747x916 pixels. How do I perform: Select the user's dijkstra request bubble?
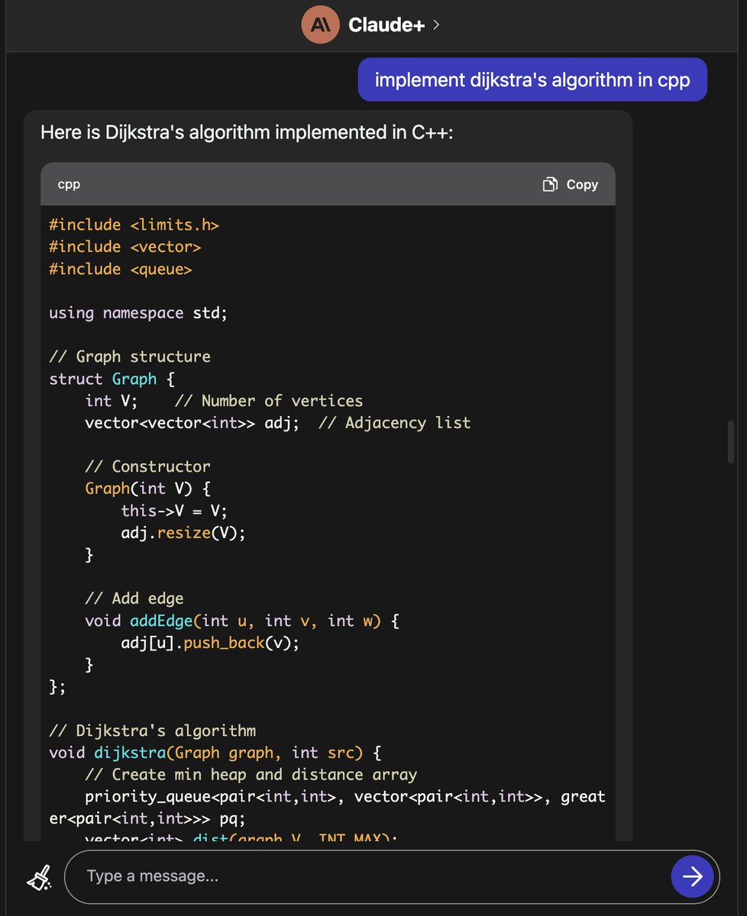click(x=532, y=79)
